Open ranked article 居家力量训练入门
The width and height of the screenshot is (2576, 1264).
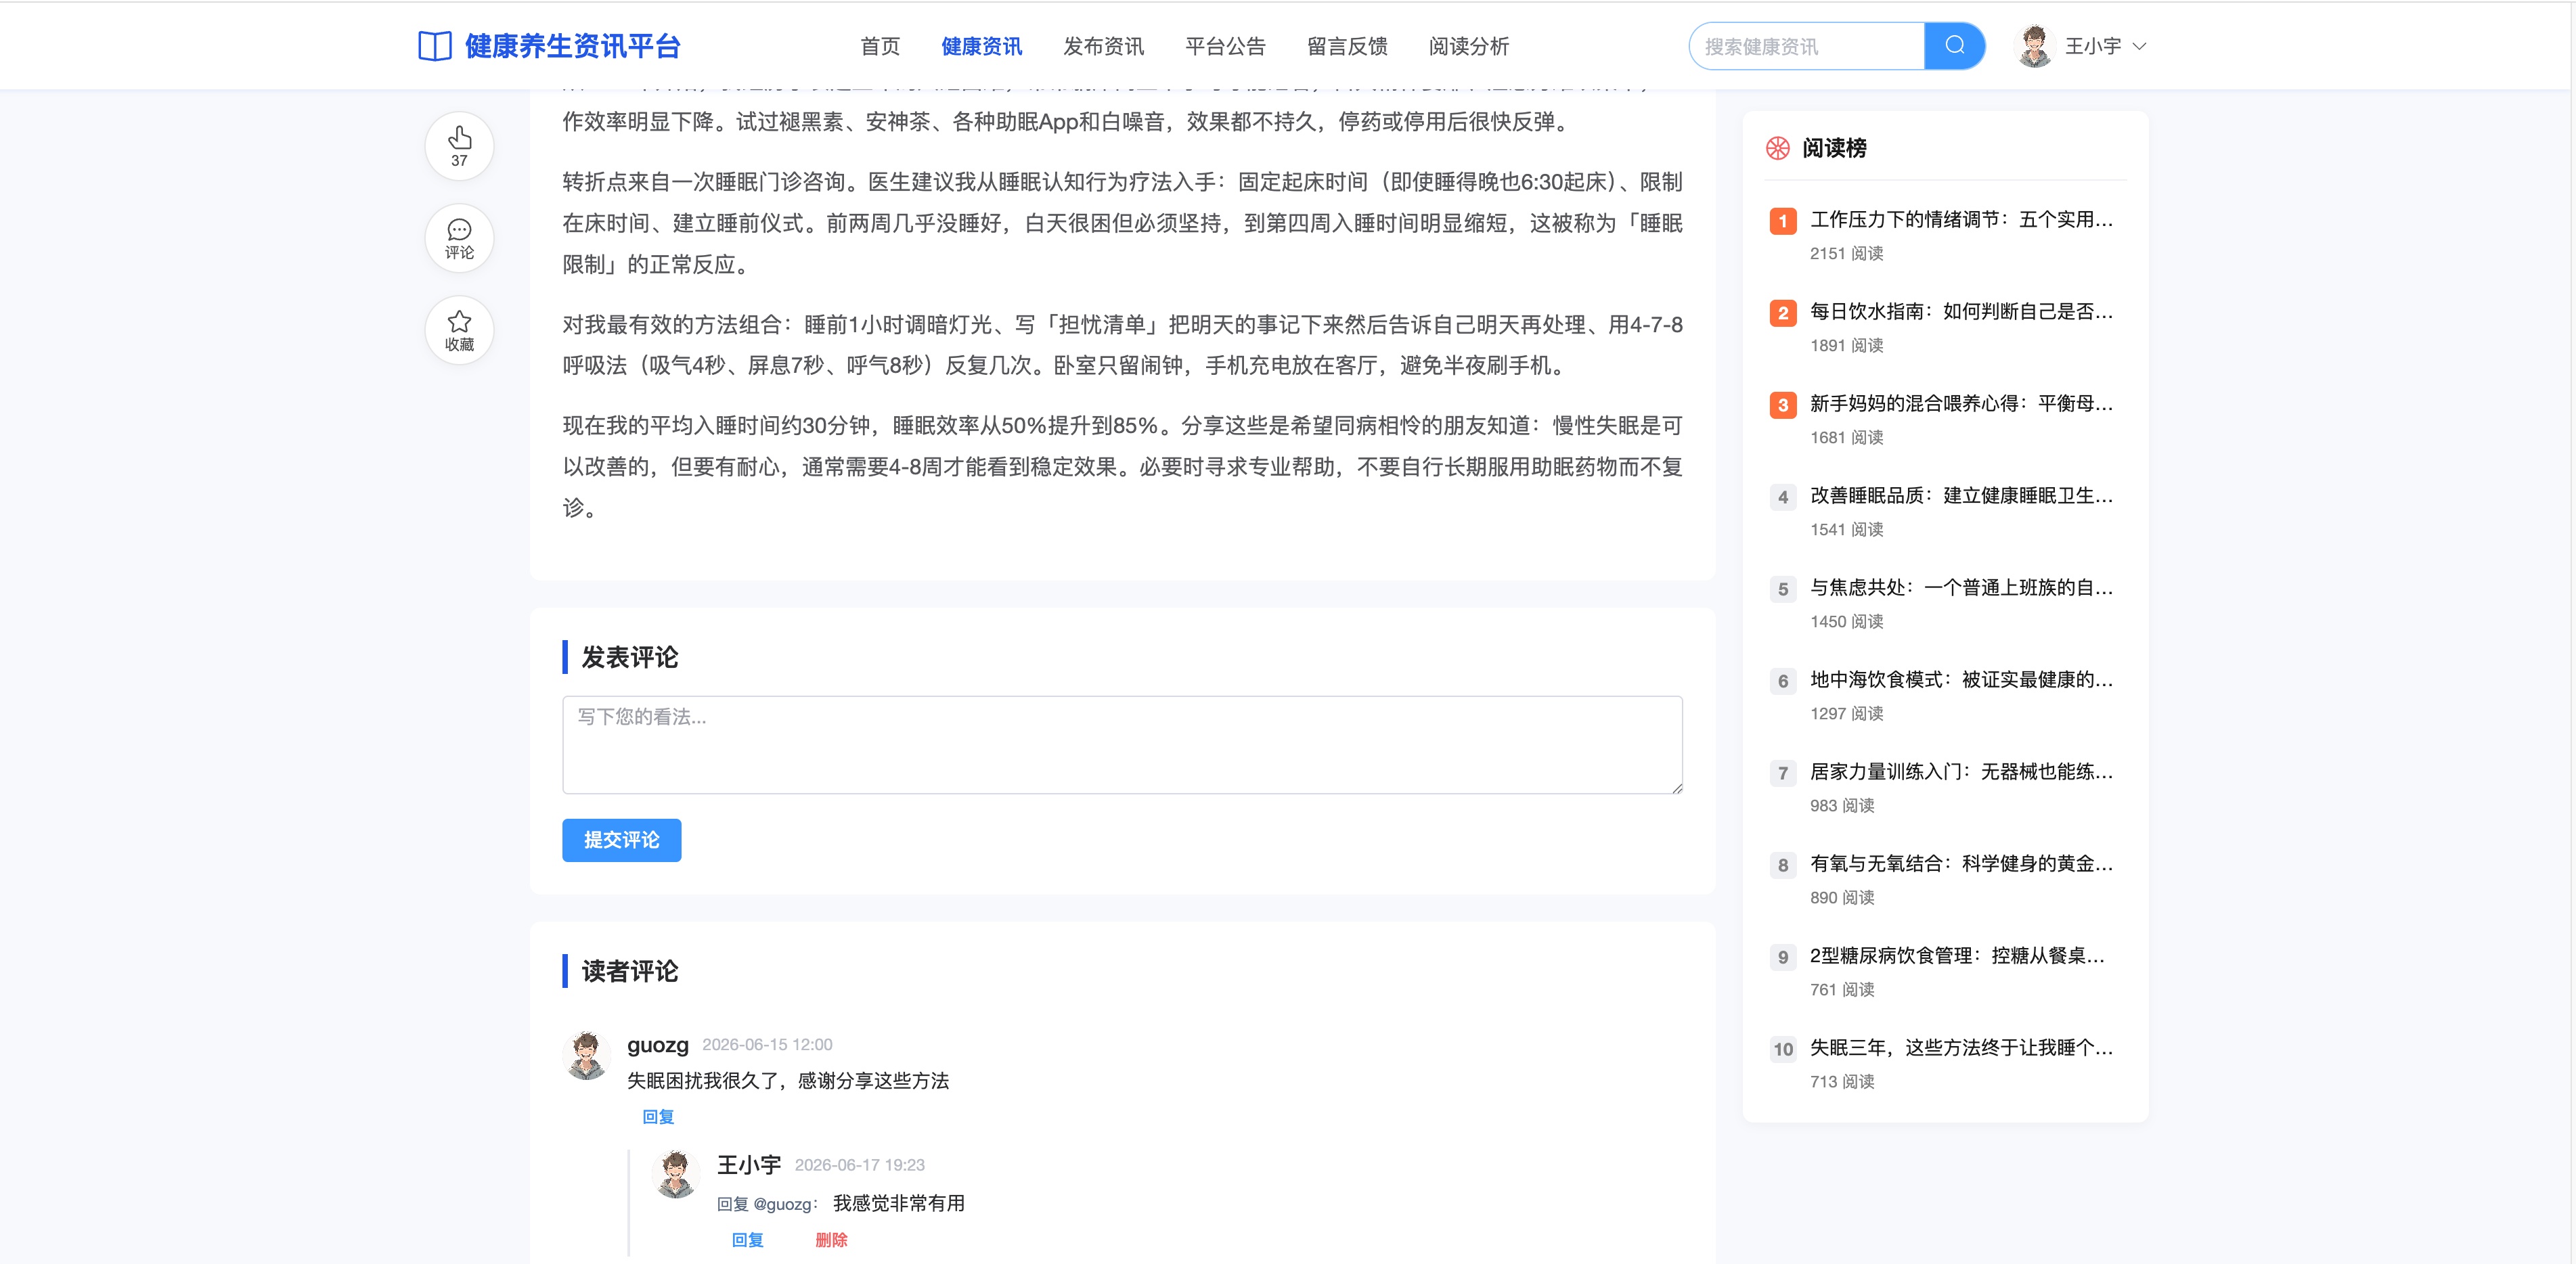point(1961,772)
